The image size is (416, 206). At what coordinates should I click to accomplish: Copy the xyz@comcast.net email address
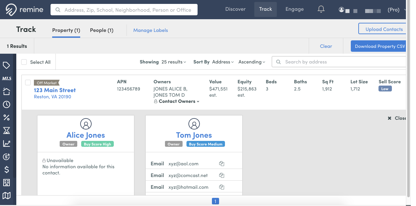[222, 175]
